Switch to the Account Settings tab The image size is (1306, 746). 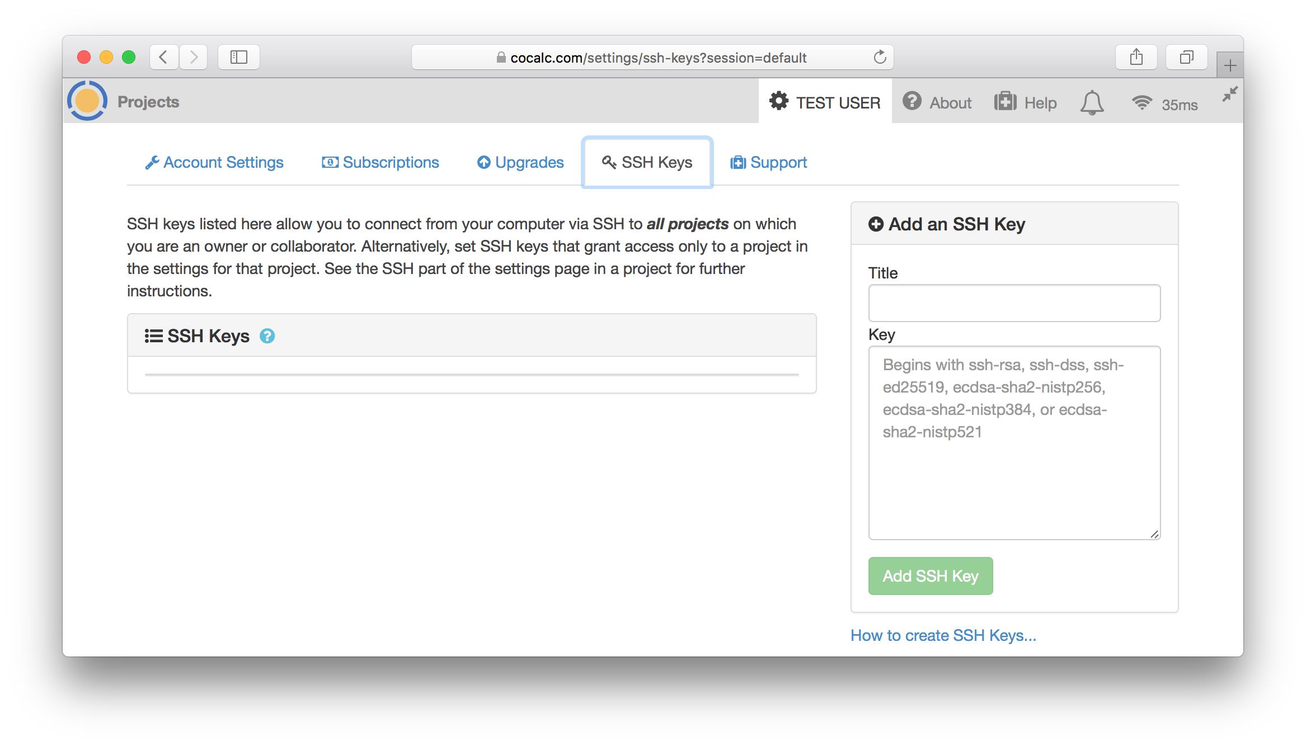coord(214,162)
